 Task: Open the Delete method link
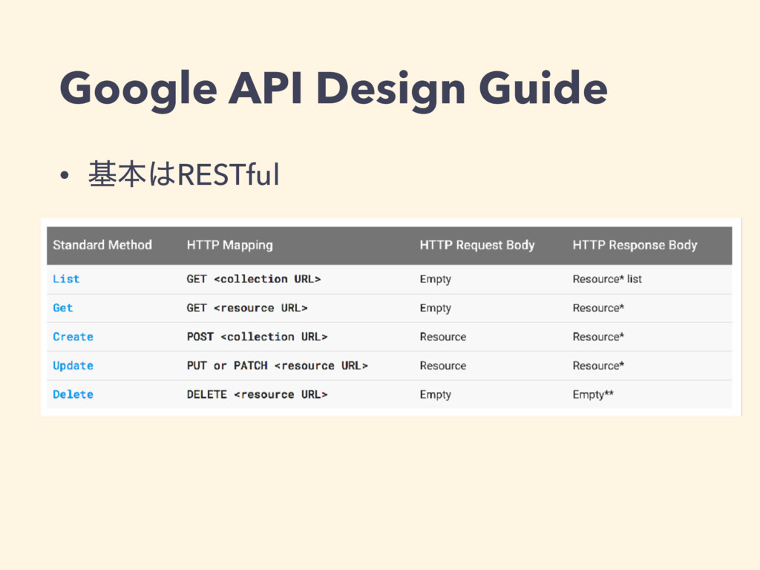(73, 395)
